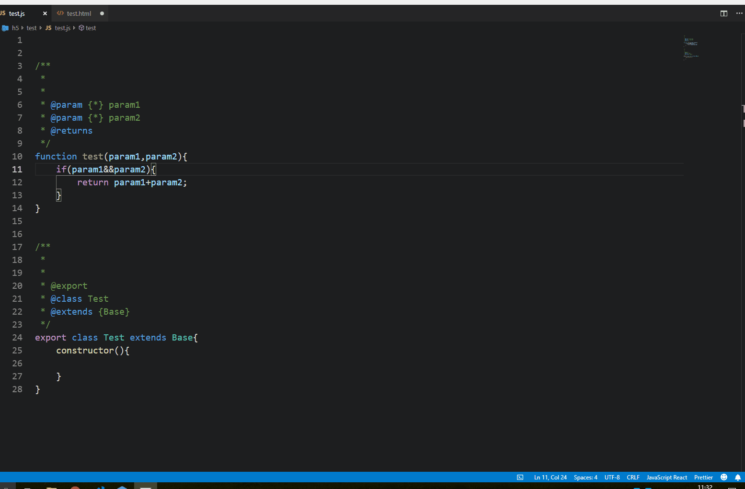
Task: Click line number 24 in the gutter
Action: click(x=17, y=338)
